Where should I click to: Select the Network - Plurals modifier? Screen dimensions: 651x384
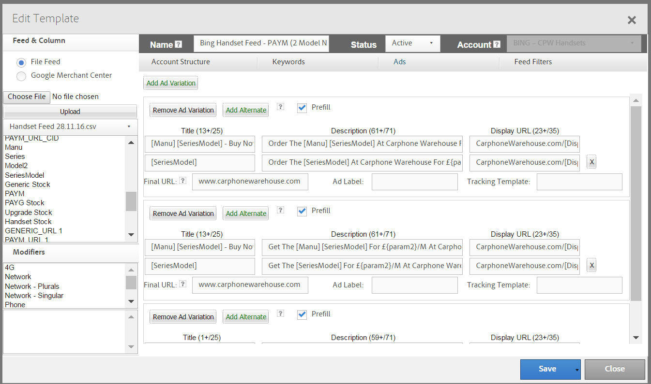(32, 286)
